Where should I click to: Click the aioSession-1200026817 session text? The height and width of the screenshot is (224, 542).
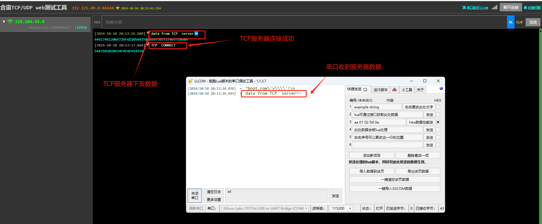pyautogui.click(x=50, y=27)
